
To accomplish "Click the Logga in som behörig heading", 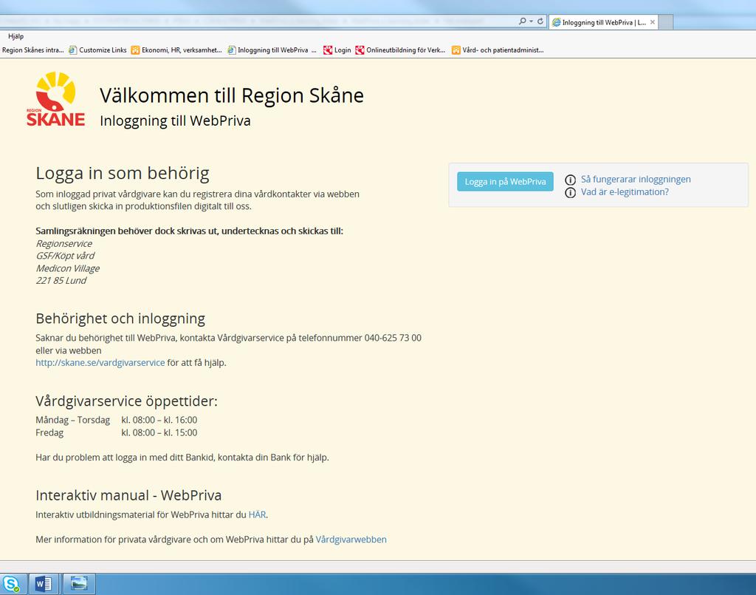I will click(x=123, y=173).
